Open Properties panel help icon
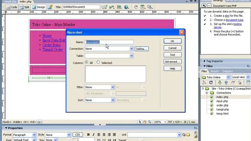The width and height of the screenshot is (251, 141). pyautogui.click(x=196, y=133)
